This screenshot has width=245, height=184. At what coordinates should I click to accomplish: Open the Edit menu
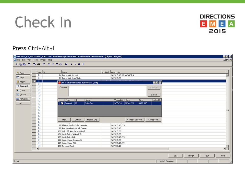pos(23,60)
